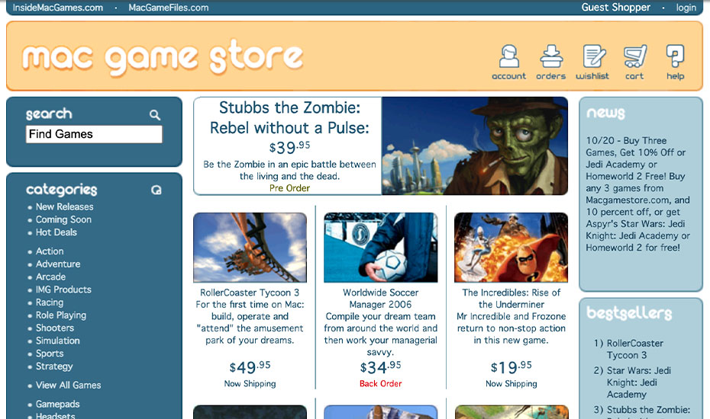Click the mac game store logo
710x419 pixels.
[163, 57]
